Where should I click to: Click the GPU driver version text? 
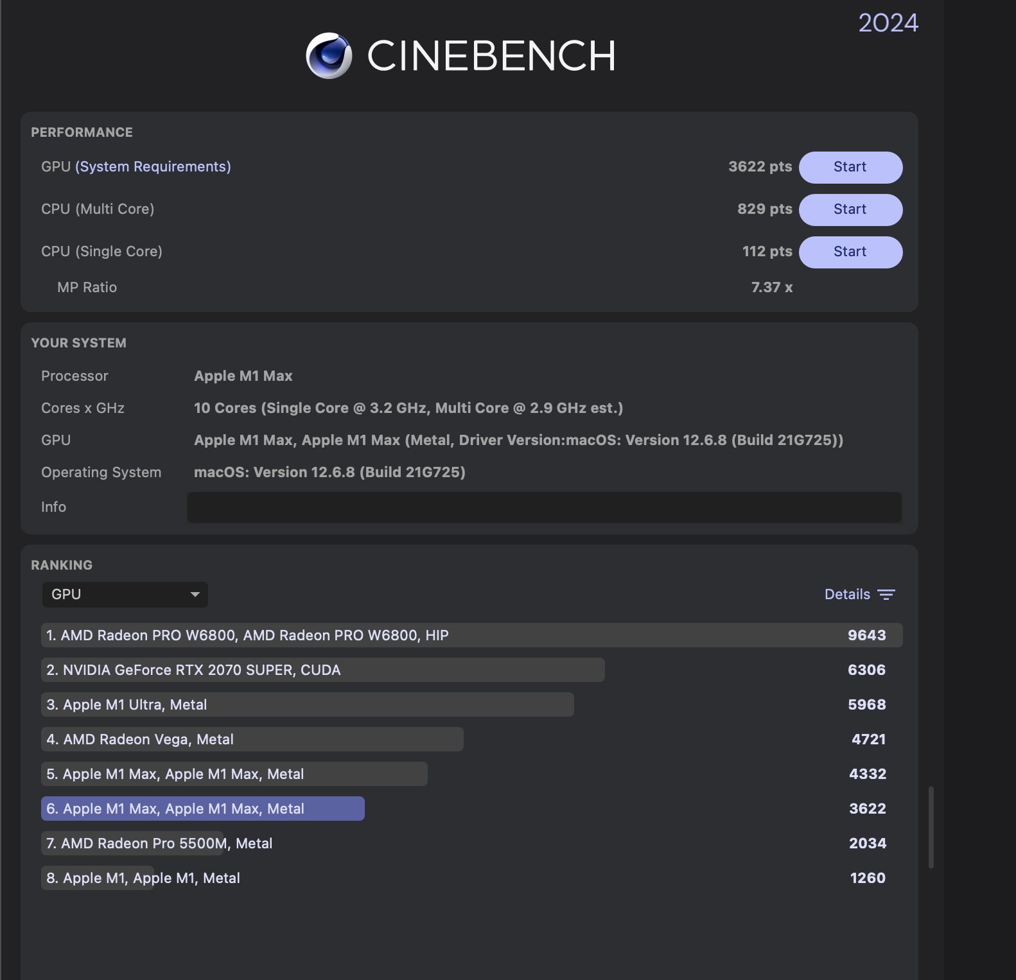(x=519, y=441)
